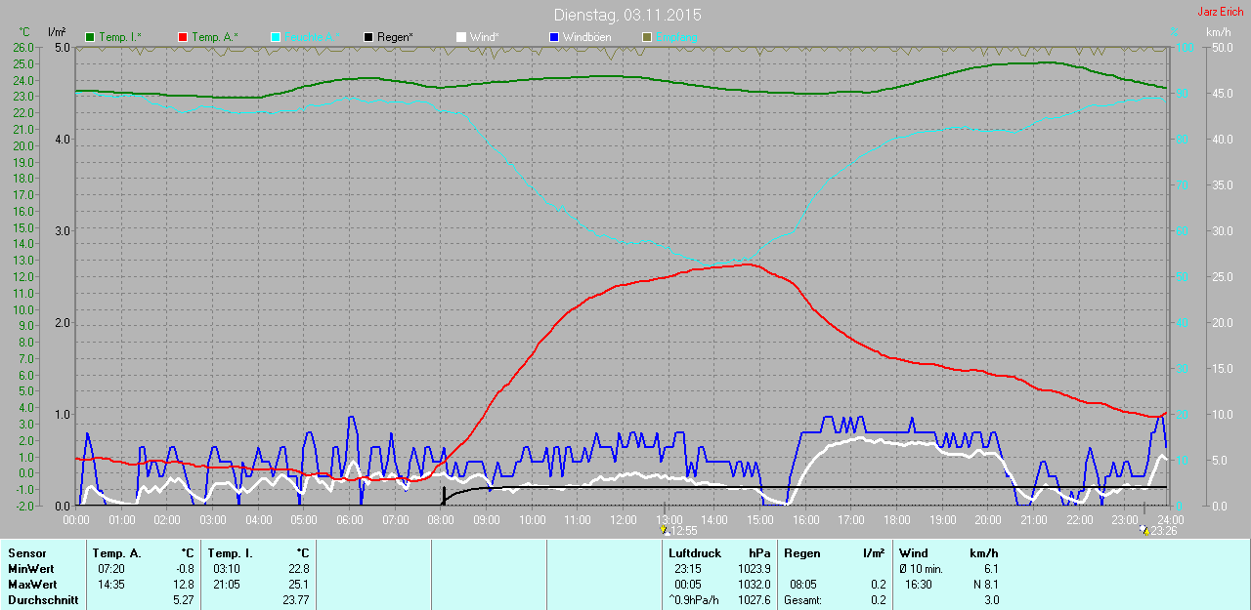Click the Durchschnitt row label
The image size is (1251, 610).
(42, 600)
